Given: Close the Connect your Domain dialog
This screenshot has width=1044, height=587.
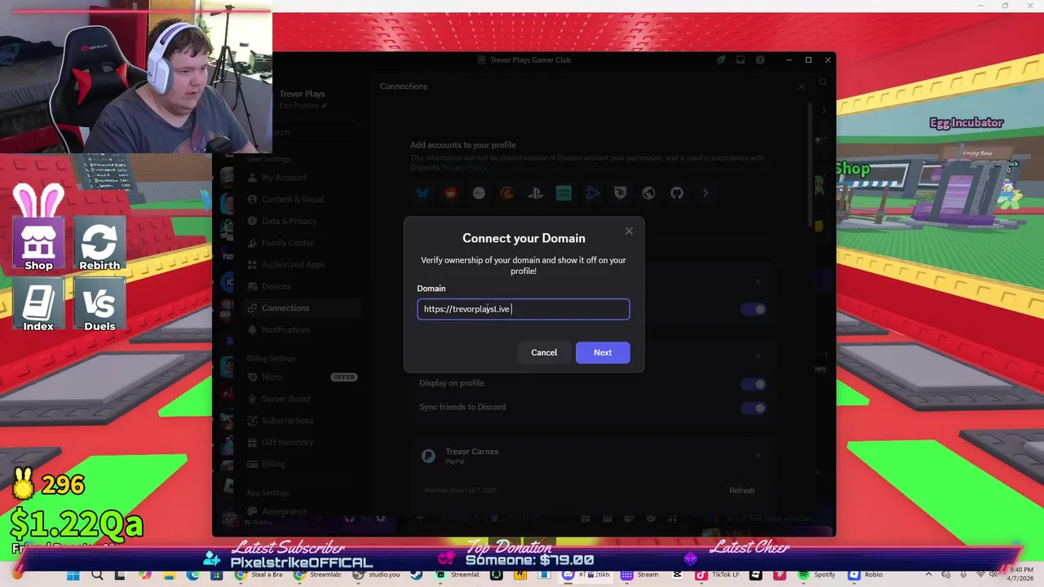Looking at the screenshot, I should coord(629,231).
